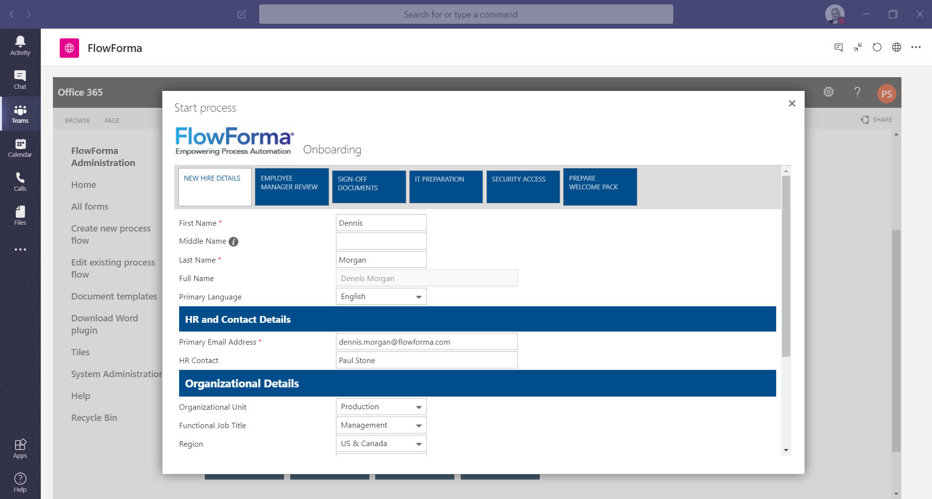Viewport: 932px width, 499px height.
Task: Click the SHARE button
Action: (x=877, y=119)
